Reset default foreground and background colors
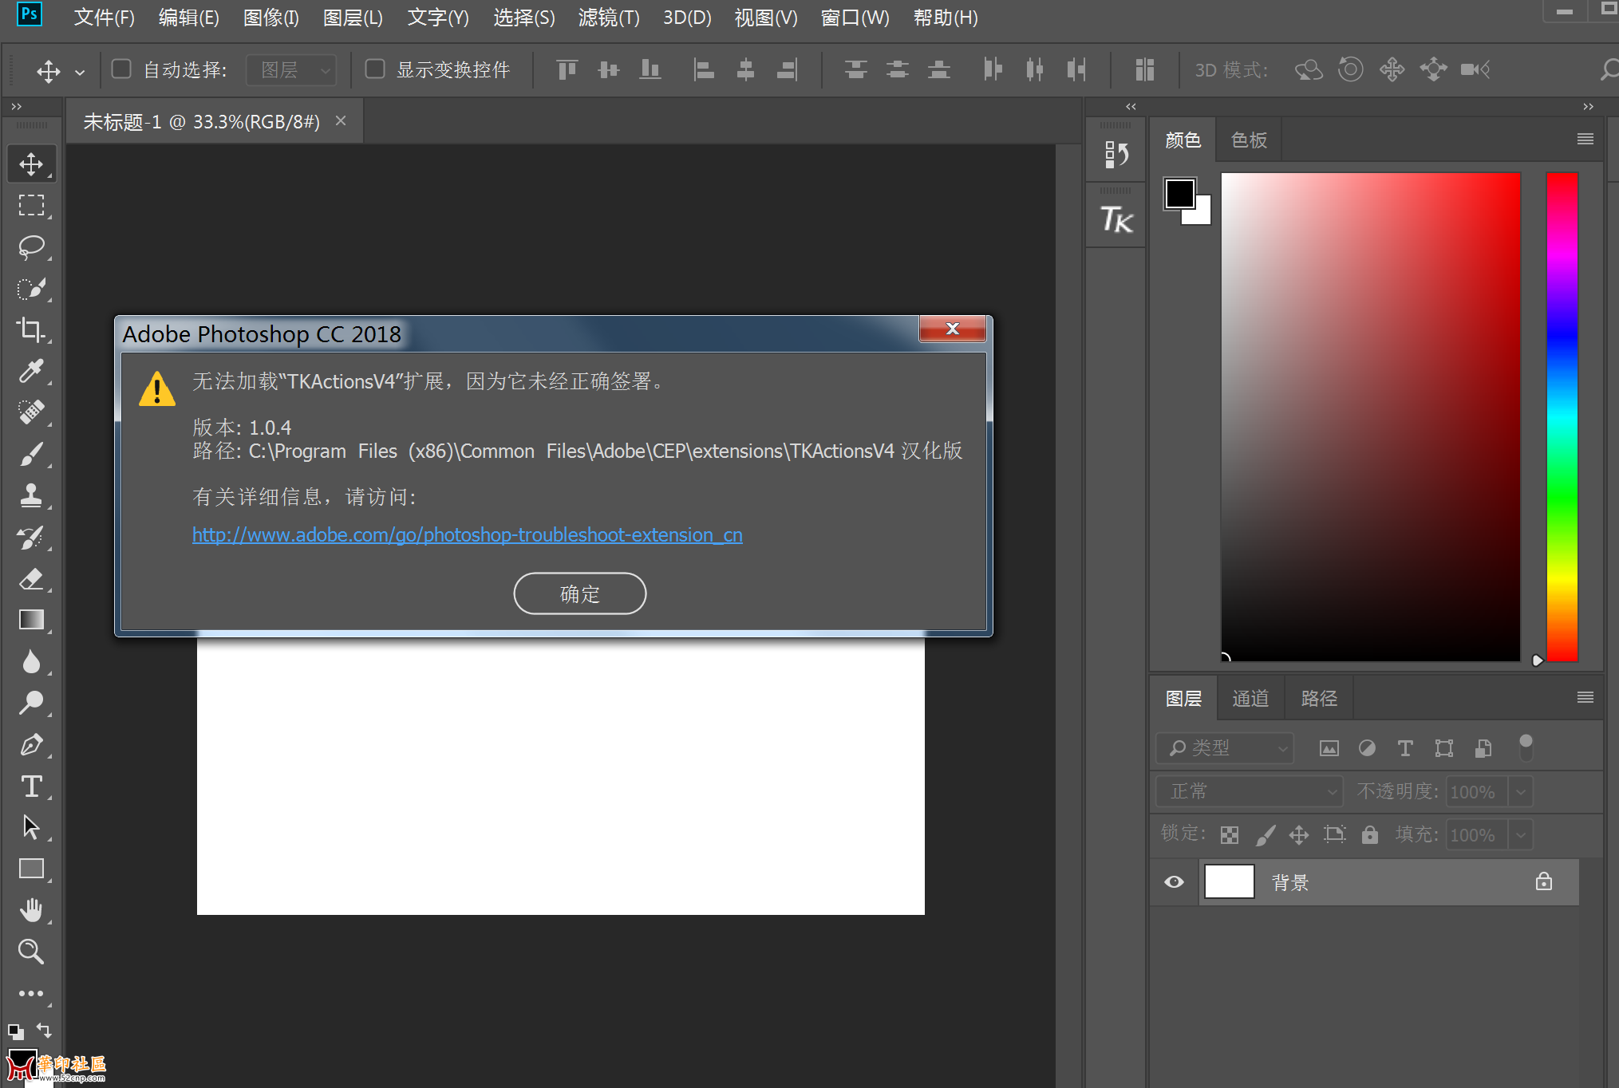This screenshot has width=1619, height=1088. (x=15, y=1031)
